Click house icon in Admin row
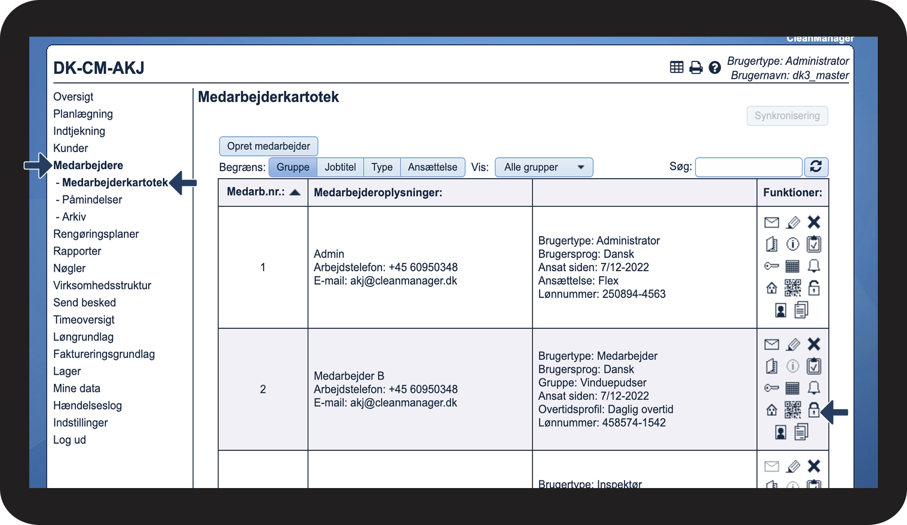This screenshot has height=525, width=907. [x=771, y=288]
